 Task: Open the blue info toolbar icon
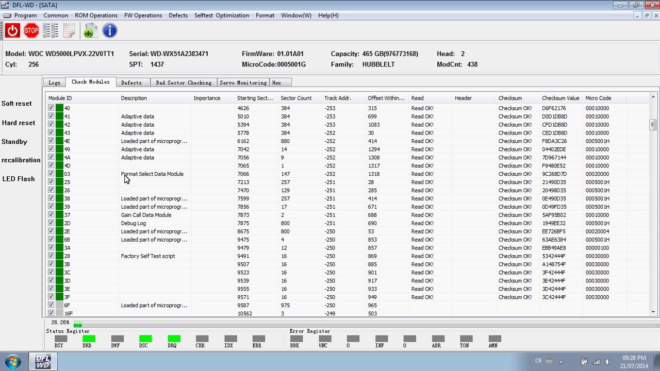point(110,31)
